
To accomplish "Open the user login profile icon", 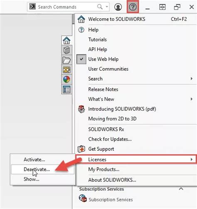I will click(118, 7).
